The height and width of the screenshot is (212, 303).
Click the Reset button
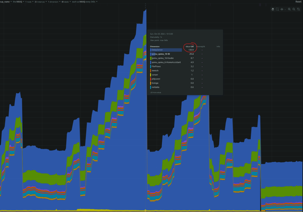(298, 2)
